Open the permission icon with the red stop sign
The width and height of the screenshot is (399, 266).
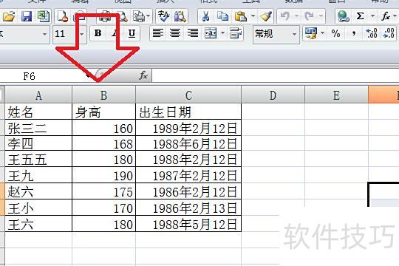[x=62, y=16]
